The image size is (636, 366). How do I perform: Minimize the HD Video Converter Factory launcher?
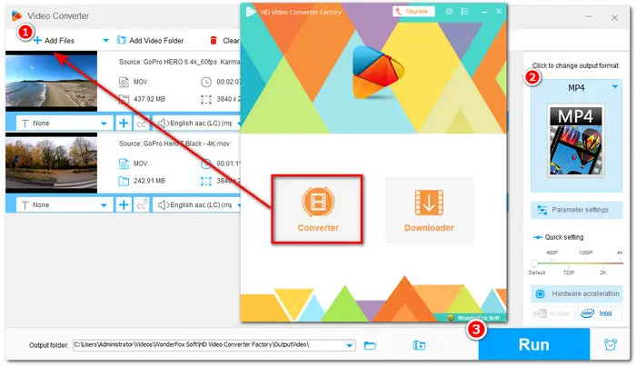pos(484,12)
